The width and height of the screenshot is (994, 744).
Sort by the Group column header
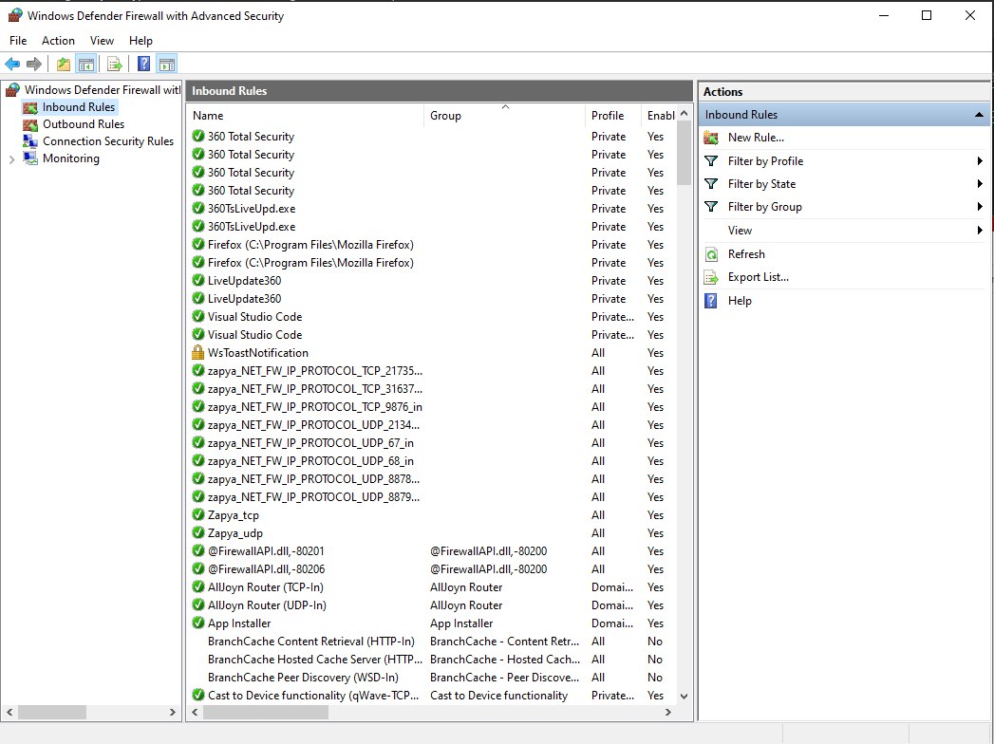504,116
